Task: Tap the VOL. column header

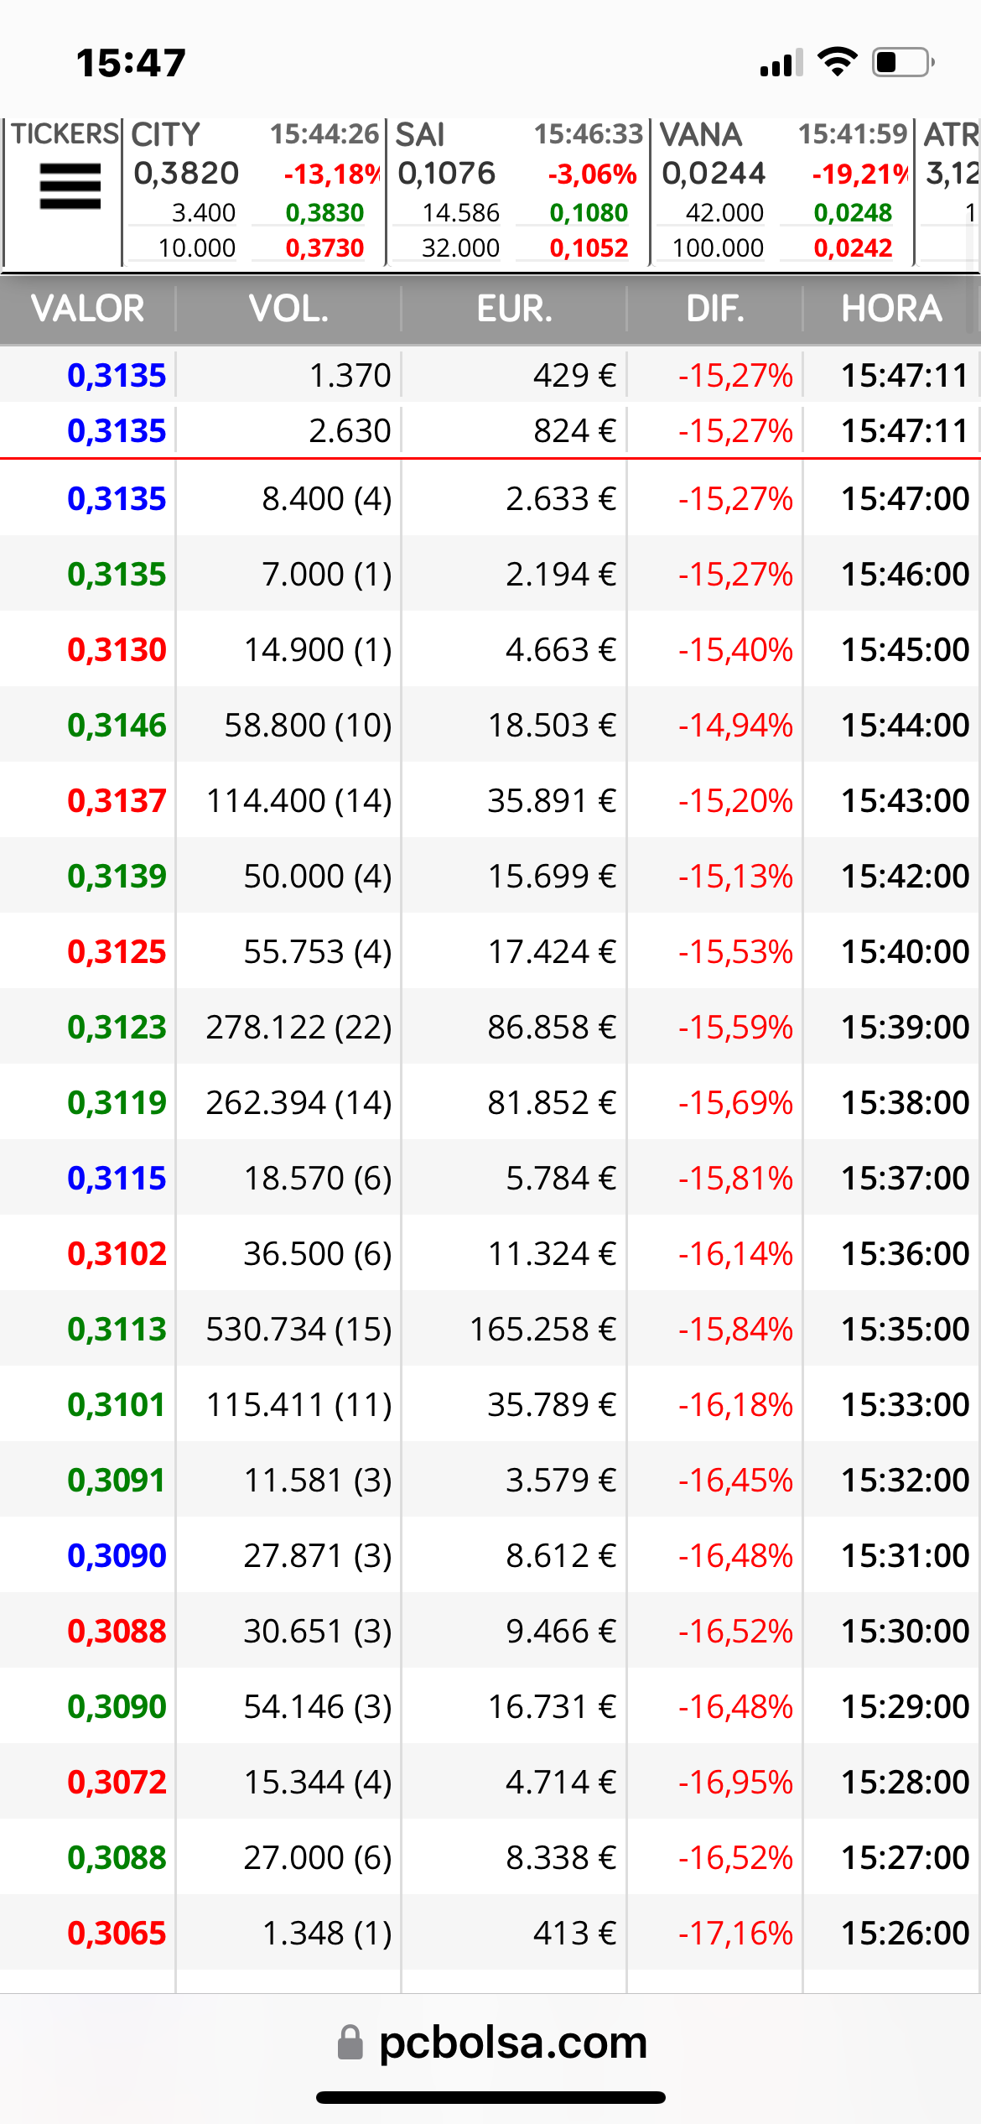Action: (288, 309)
